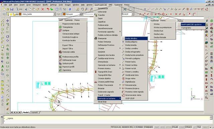This screenshot has width=214, height=129.
Task: Click the command window scroll up arrow
Action: pyautogui.click(x=211, y=117)
